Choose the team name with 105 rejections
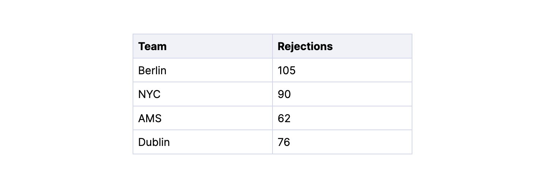This screenshot has height=188, width=545. 203,70
